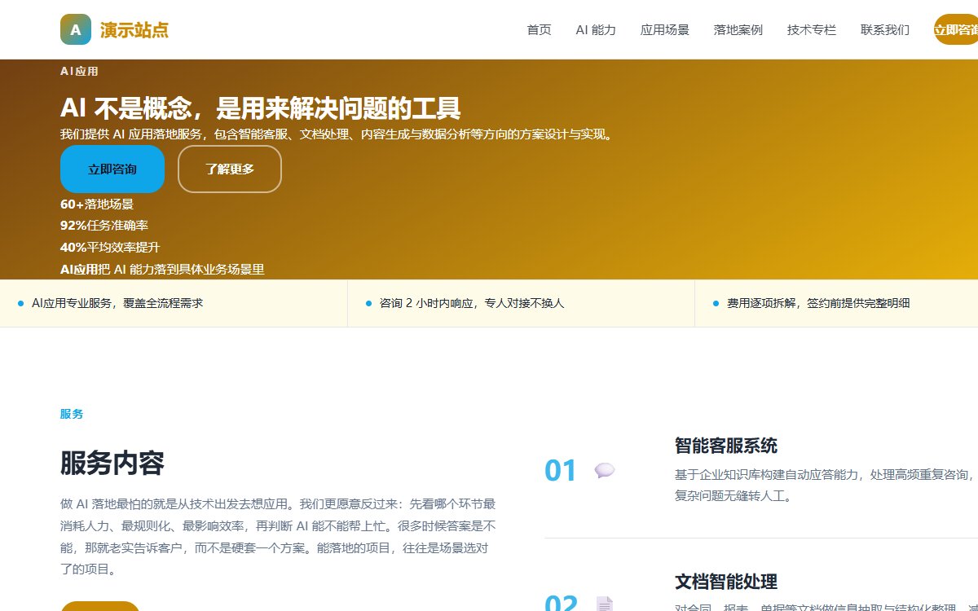Click the "40%平均效率提升" stat

coord(110,248)
